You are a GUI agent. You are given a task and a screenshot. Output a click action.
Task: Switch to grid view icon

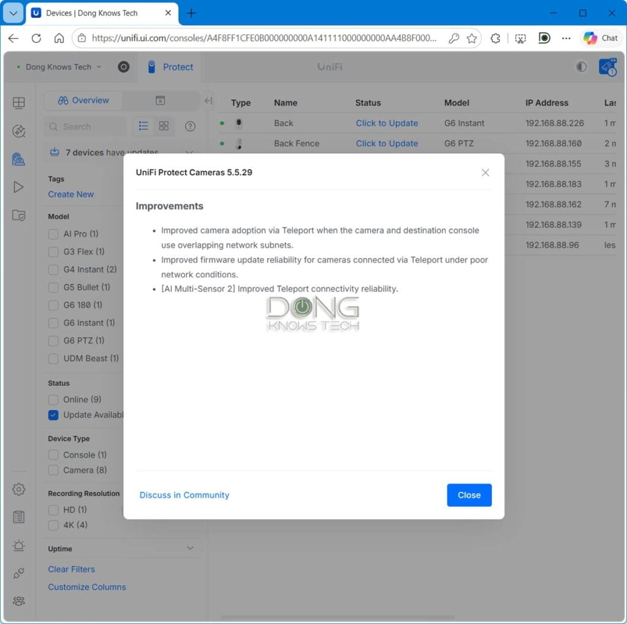coord(164,126)
